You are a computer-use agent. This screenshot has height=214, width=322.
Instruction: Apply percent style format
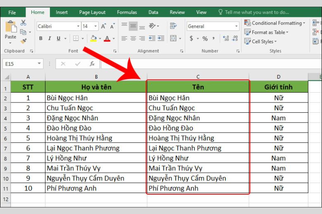click(x=205, y=39)
